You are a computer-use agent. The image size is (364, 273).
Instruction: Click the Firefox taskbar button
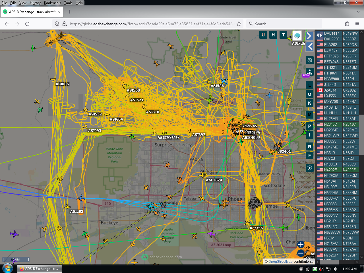point(40,269)
